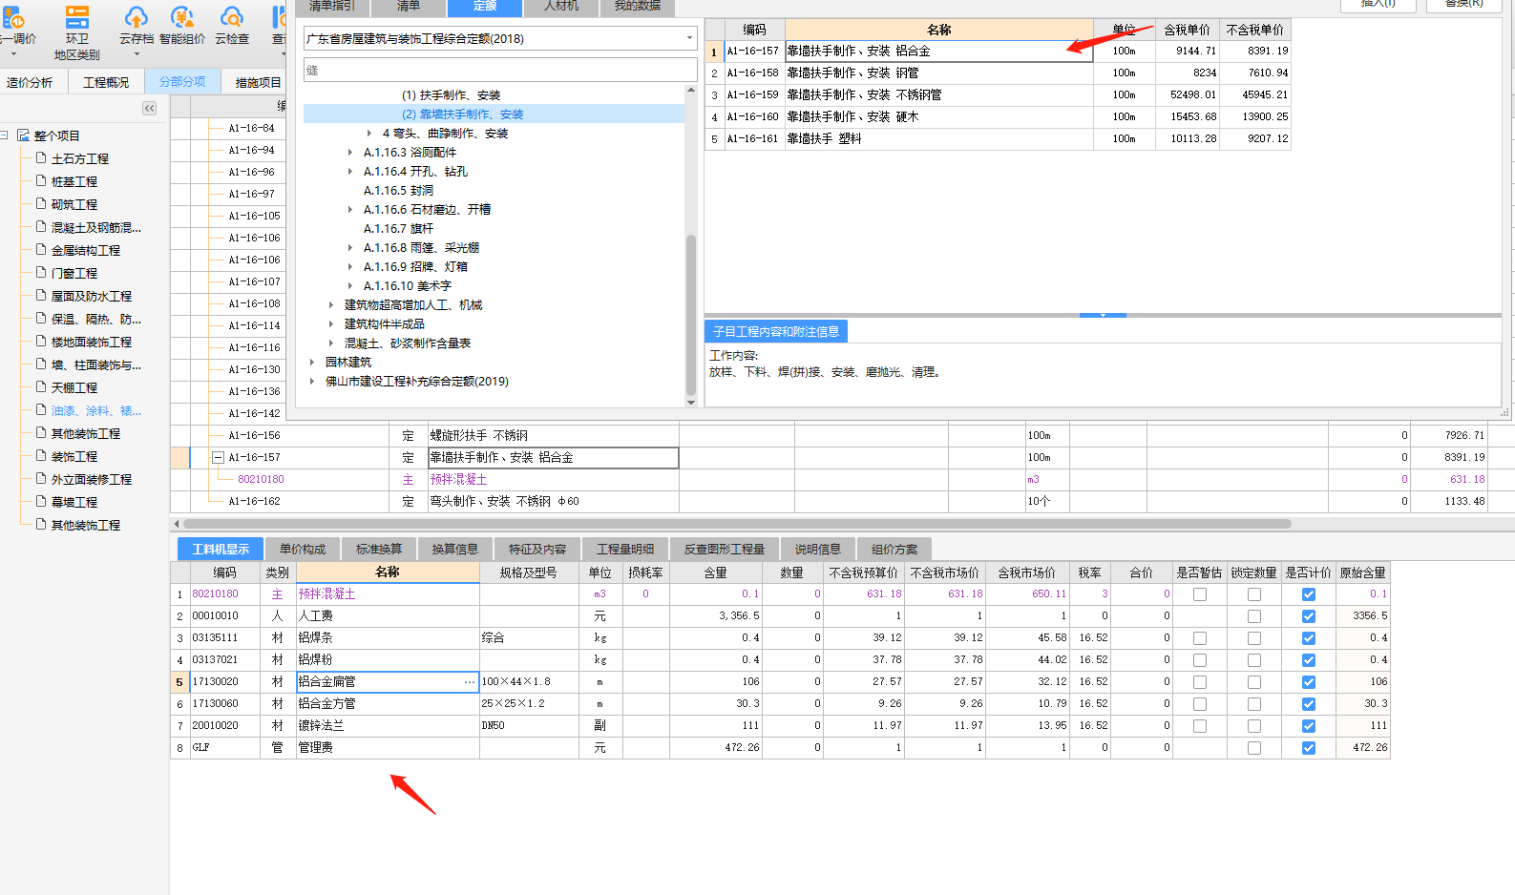Open the 造价分析 tab
Screen dimensions: 1515x895
tap(30, 83)
